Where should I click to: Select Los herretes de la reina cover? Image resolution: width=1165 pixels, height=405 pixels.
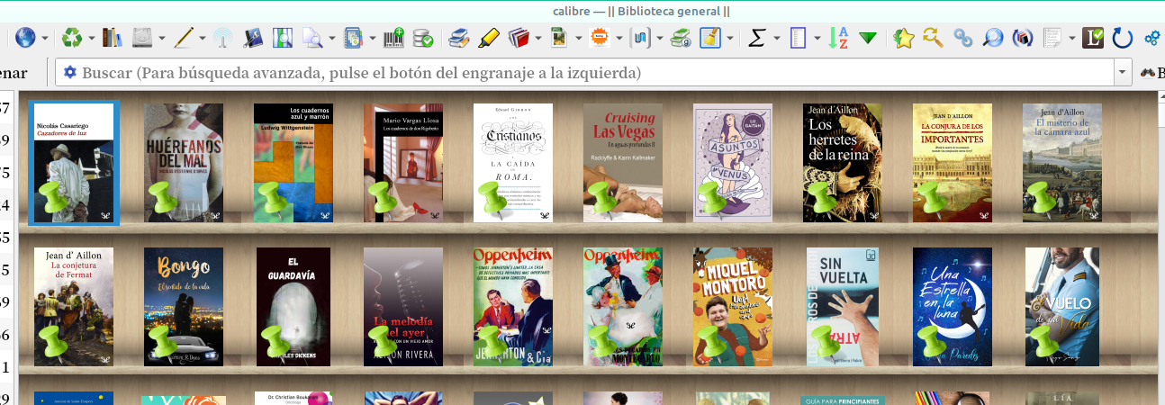click(x=843, y=163)
